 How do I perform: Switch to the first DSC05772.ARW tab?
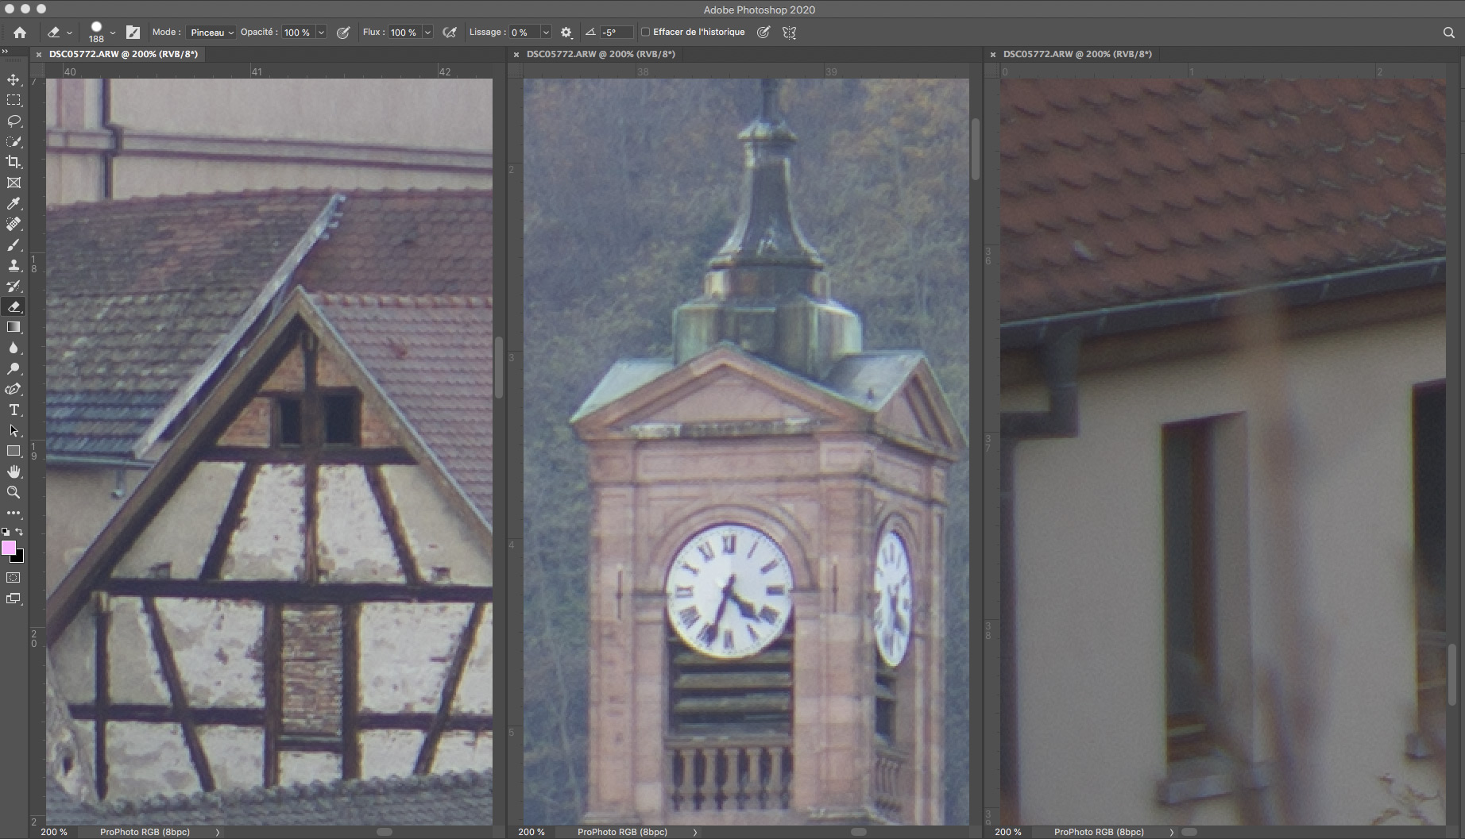click(123, 54)
